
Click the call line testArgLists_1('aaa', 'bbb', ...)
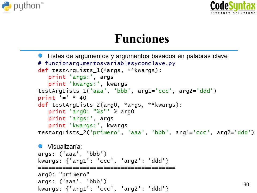pos(127,91)
